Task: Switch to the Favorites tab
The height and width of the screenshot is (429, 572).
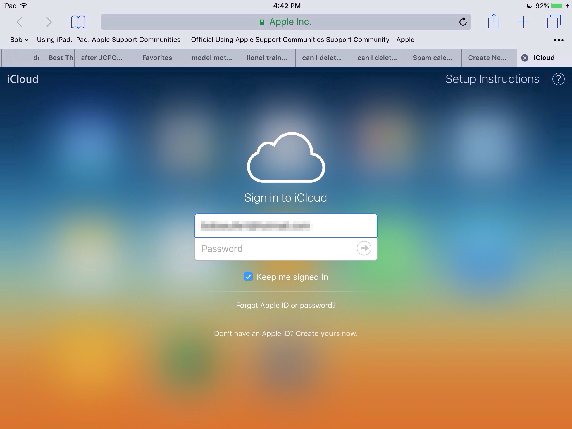Action: (157, 58)
